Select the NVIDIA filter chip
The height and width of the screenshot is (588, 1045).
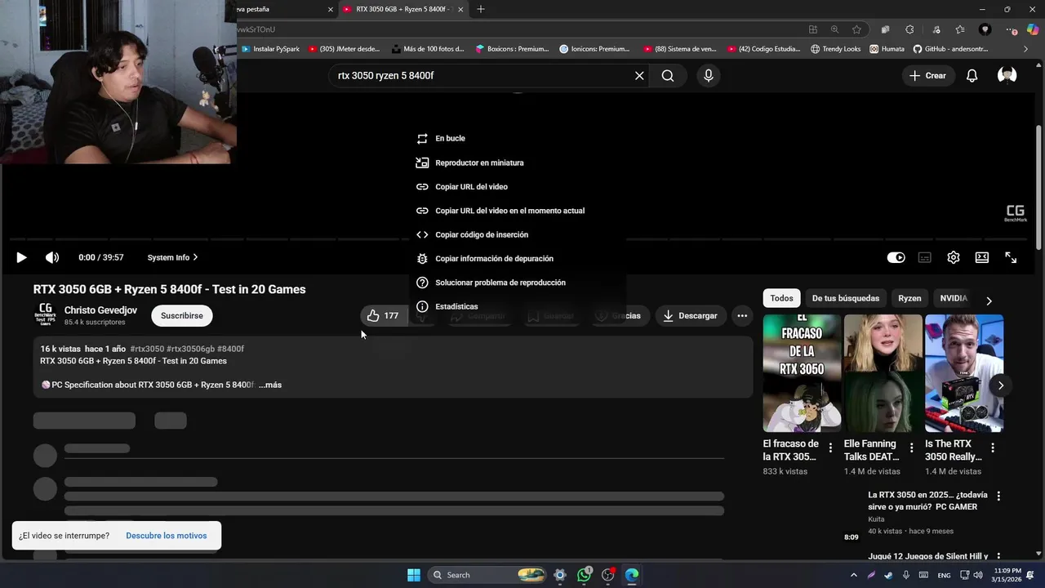point(954,298)
